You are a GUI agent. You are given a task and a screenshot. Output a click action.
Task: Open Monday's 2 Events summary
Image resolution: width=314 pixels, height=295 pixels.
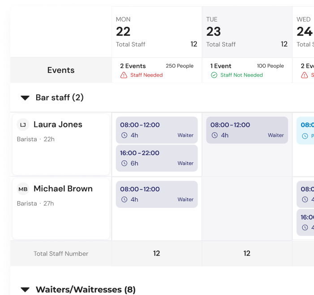coord(133,66)
